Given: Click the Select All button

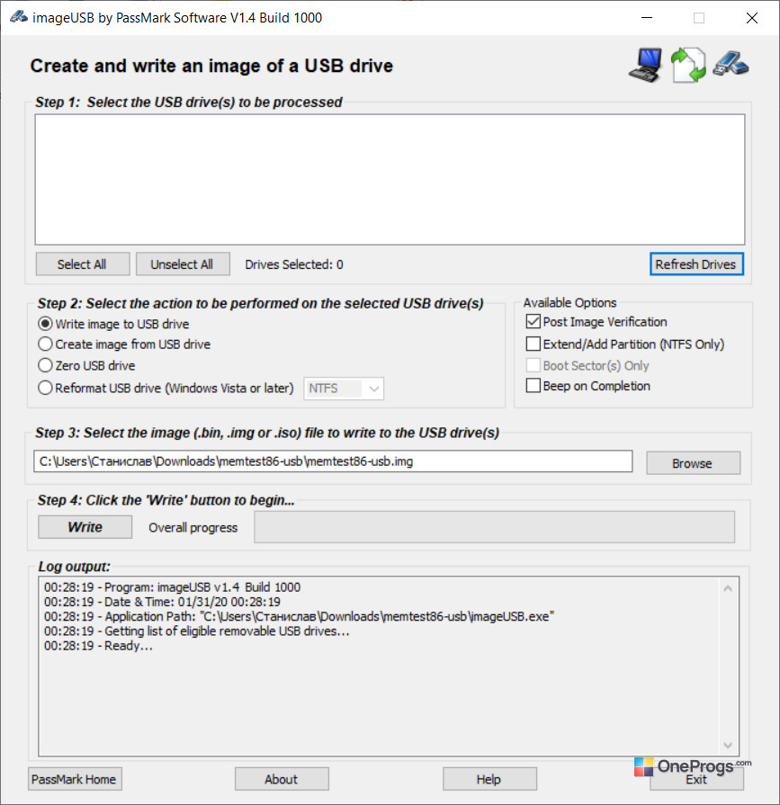Looking at the screenshot, I should click(82, 264).
